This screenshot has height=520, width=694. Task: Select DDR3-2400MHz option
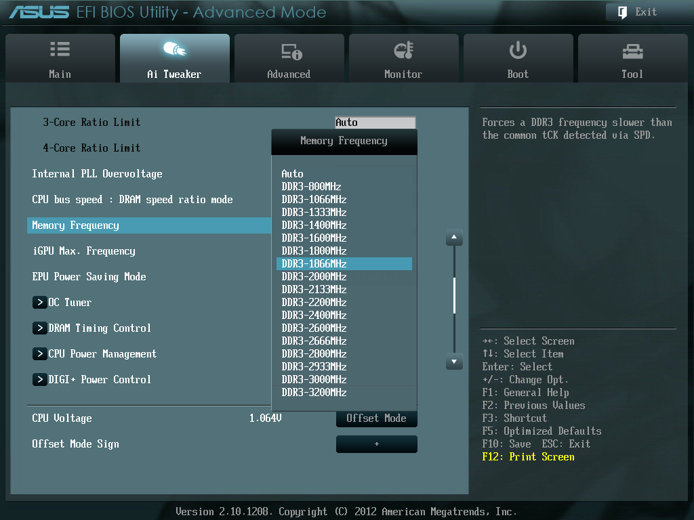click(x=344, y=315)
